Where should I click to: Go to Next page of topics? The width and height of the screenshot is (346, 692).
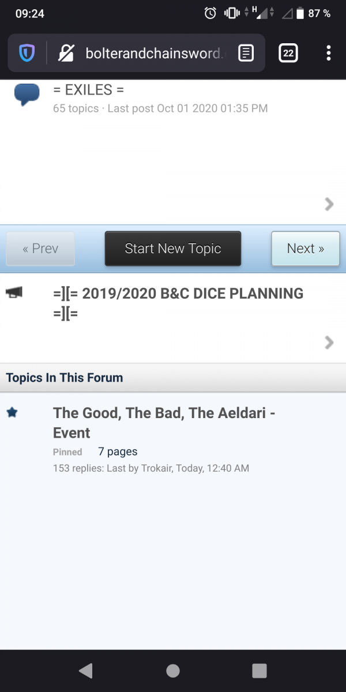point(305,249)
